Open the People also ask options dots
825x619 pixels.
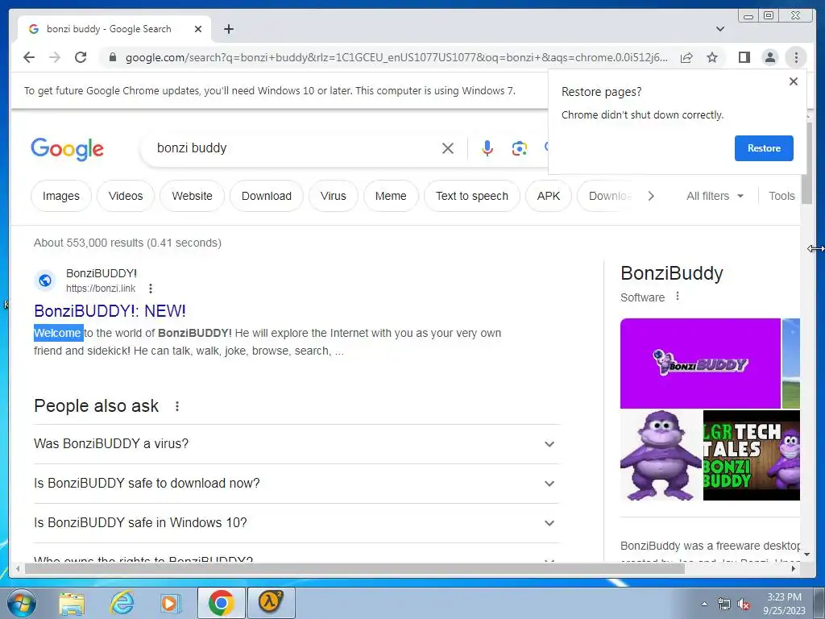(x=177, y=406)
